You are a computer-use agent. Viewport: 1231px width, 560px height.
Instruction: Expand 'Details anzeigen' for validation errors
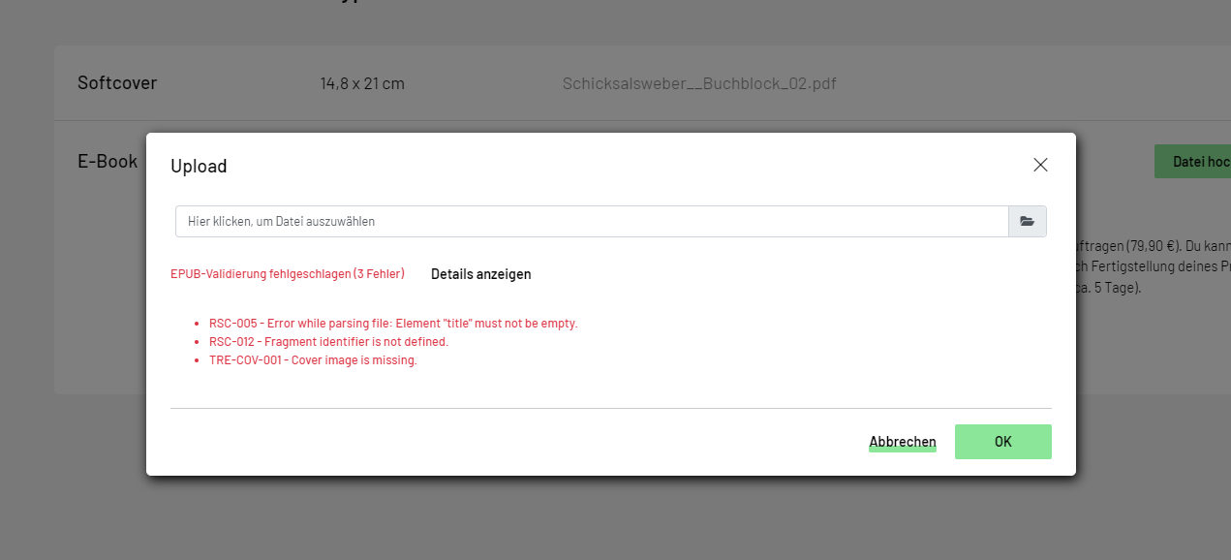tap(480, 274)
